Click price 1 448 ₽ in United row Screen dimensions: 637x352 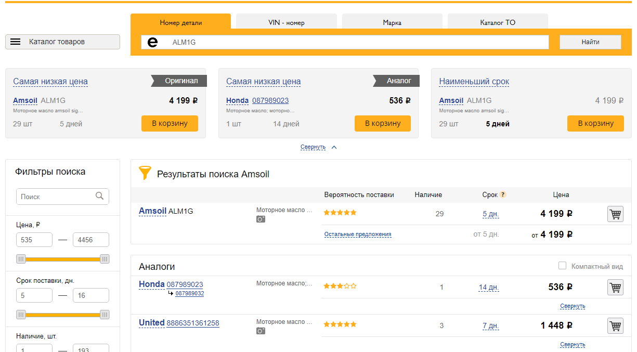pos(556,325)
